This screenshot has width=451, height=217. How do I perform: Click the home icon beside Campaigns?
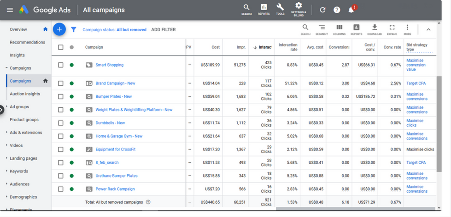45,81
